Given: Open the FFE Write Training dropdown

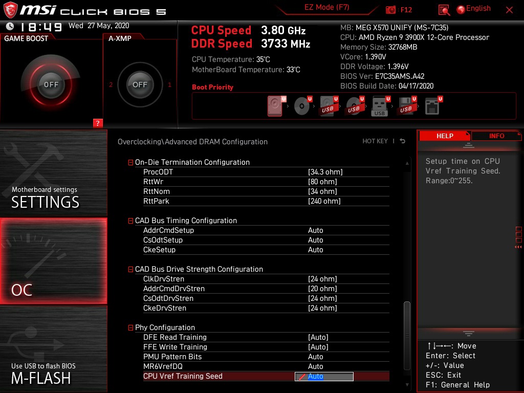Looking at the screenshot, I should coord(318,347).
